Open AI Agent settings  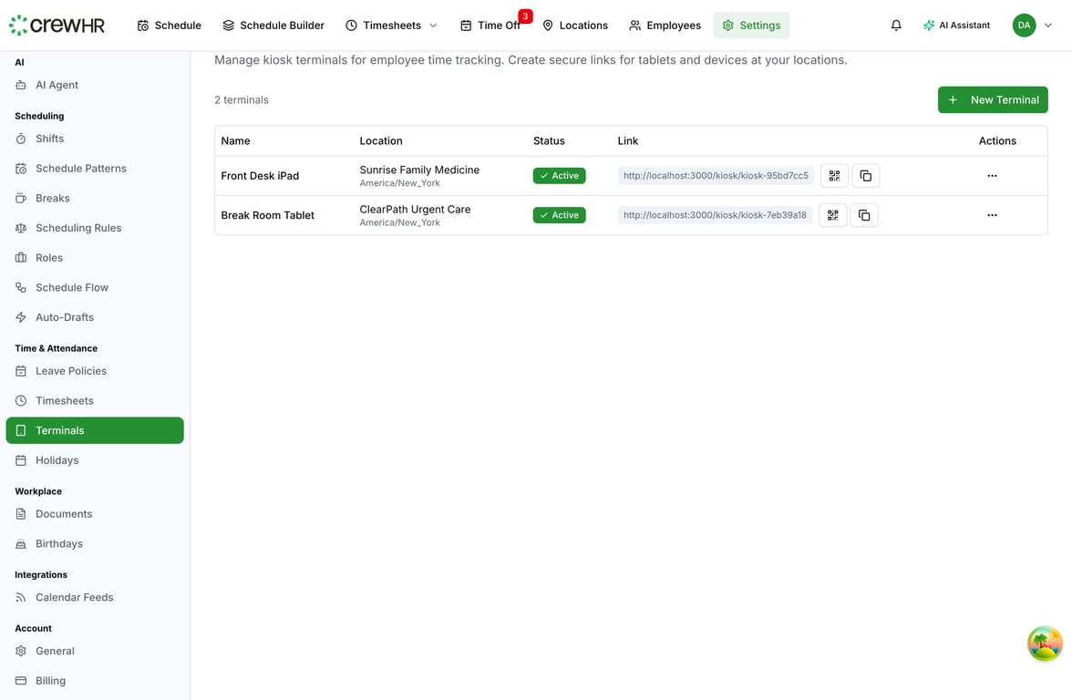[95, 85]
